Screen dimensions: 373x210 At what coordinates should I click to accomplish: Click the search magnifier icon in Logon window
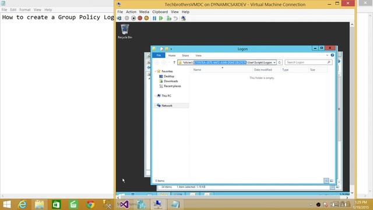coord(329,62)
